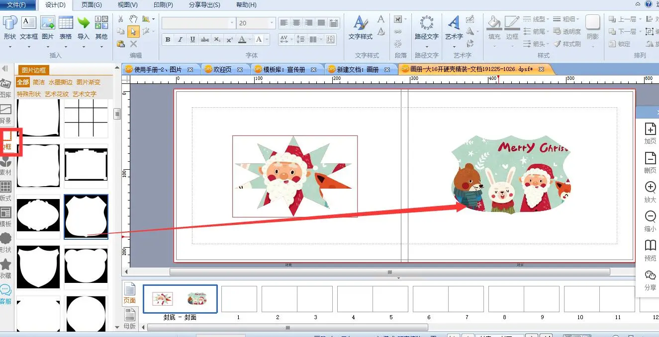Zoom out with 缩小 button
Screen dimensions: 659x337
point(650,221)
